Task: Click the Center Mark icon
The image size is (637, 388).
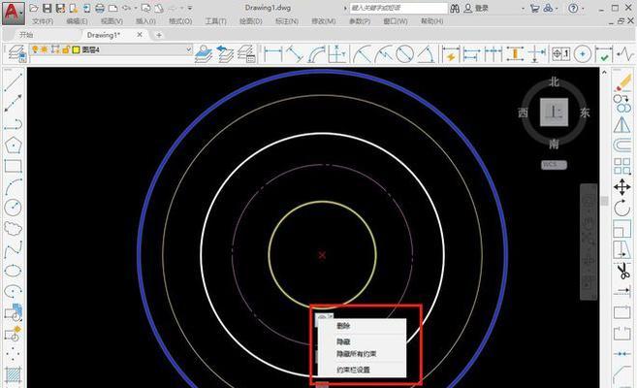Action: pyautogui.click(x=582, y=54)
